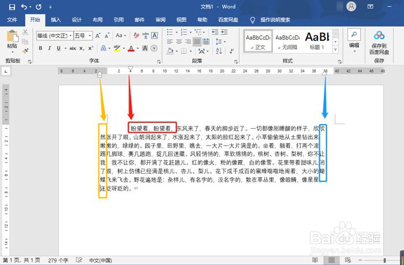Toggle strikethrough abc formatting
404x265 pixels.
[x=73, y=48]
